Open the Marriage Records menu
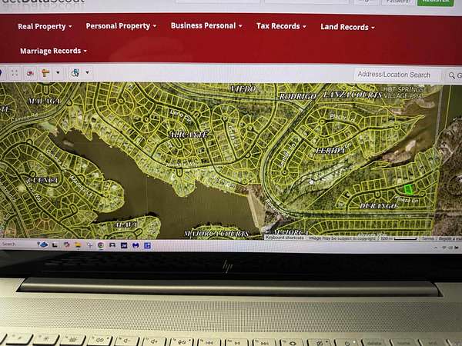 coord(53,51)
